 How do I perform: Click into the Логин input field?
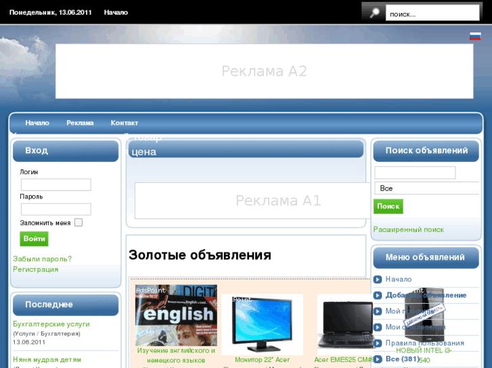(x=56, y=185)
